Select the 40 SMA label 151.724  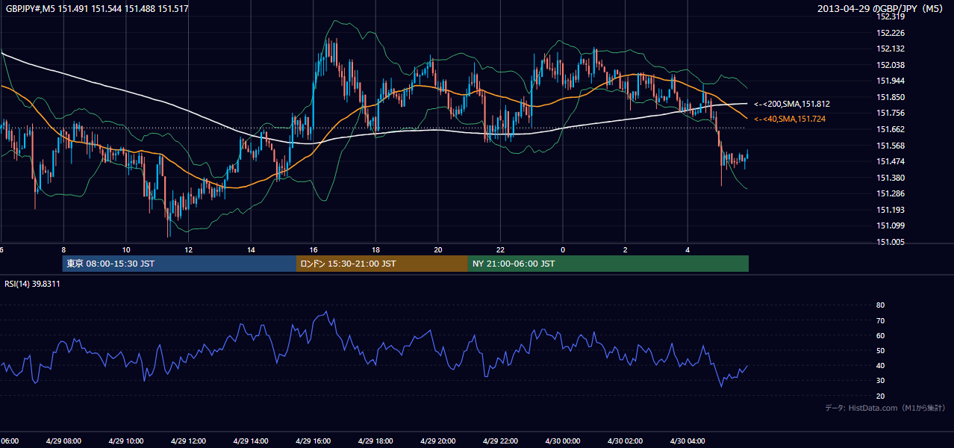pyautogui.click(x=790, y=119)
